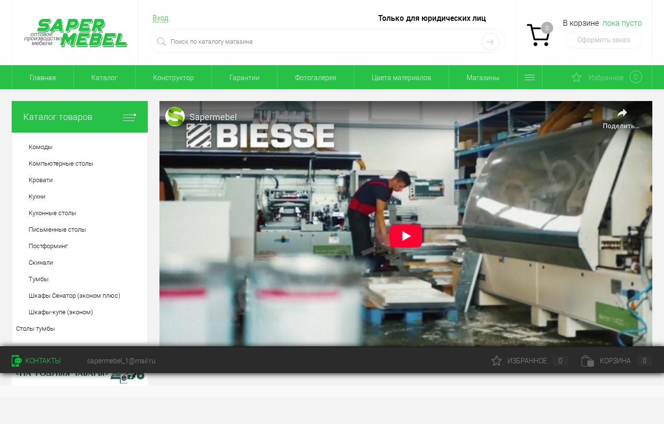Submit search with the arrow button

pyautogui.click(x=490, y=42)
